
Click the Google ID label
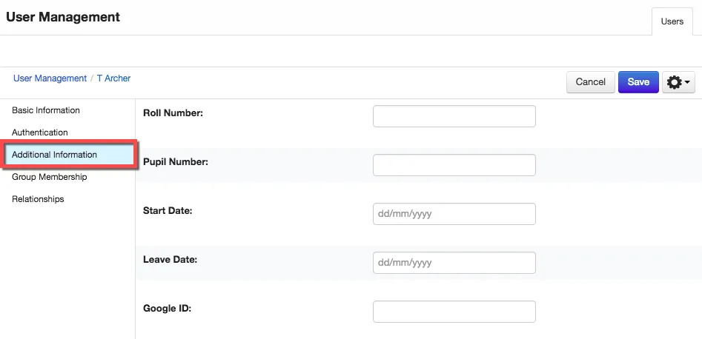(167, 308)
